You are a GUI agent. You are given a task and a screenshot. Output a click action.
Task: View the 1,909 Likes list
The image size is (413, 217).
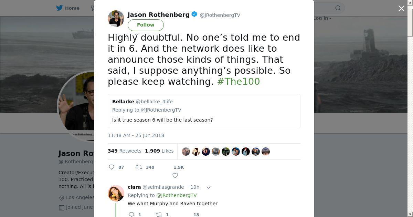(159, 151)
